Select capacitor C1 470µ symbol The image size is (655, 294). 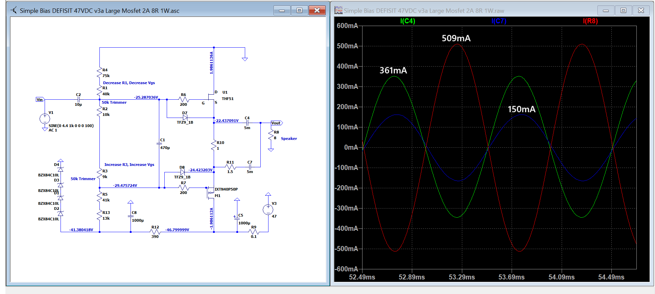(159, 143)
